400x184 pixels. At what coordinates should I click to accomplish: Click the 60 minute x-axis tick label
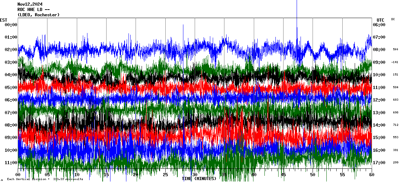(x=371, y=175)
